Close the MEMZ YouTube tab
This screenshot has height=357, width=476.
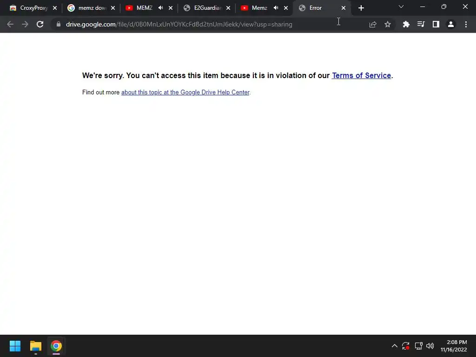(171, 8)
